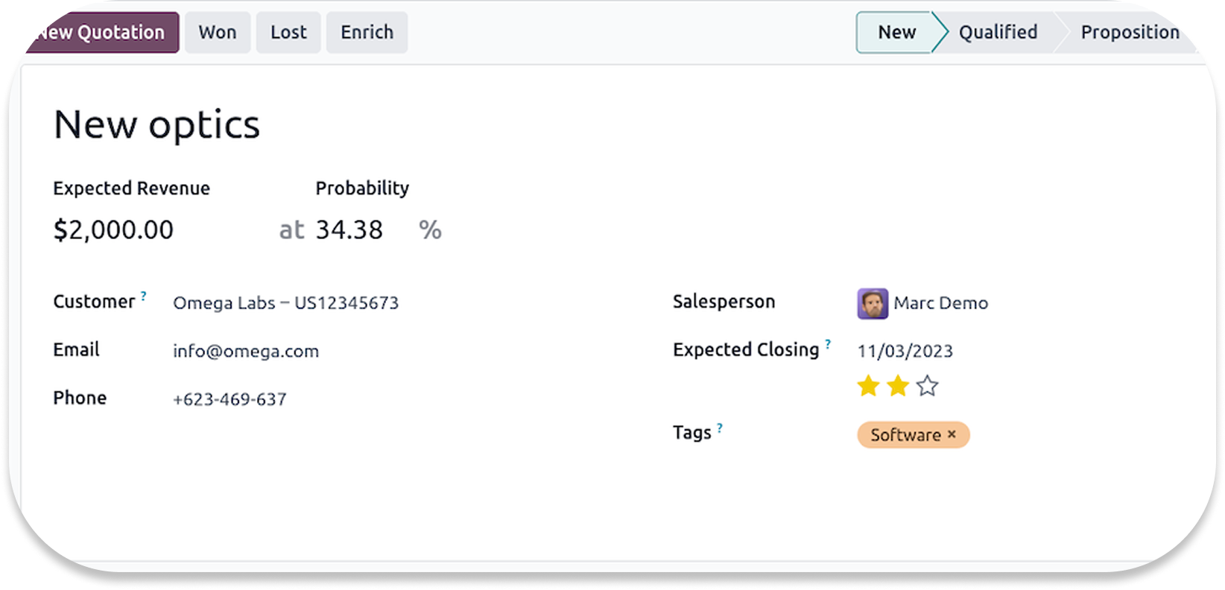Click the second priority star
The width and height of the screenshot is (1225, 590).
(x=898, y=386)
